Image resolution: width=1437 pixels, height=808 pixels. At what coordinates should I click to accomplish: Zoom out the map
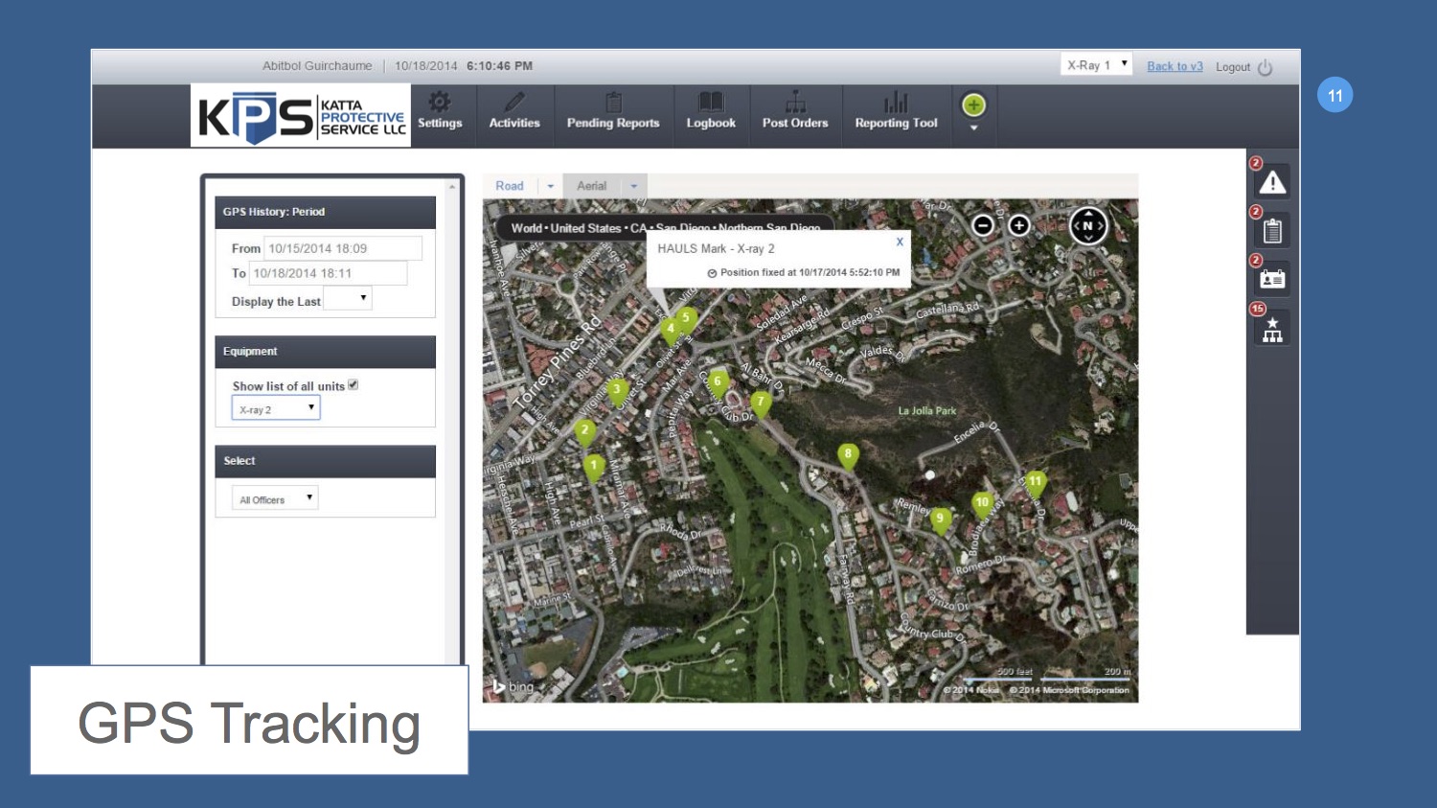[x=983, y=225]
